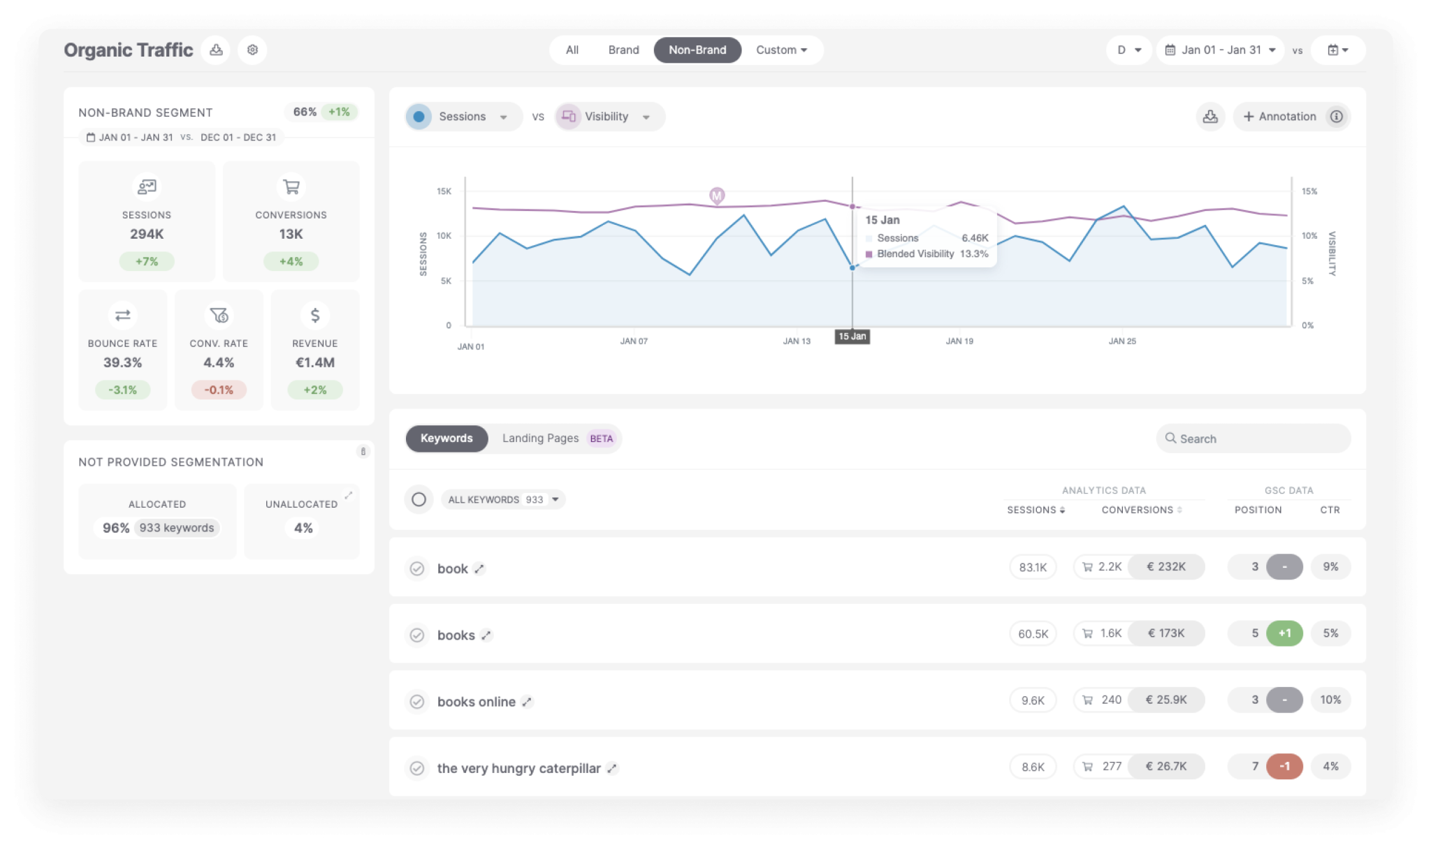The image size is (1431, 847).
Task: Expand the Unallocated card arrow icon
Action: pyautogui.click(x=348, y=495)
